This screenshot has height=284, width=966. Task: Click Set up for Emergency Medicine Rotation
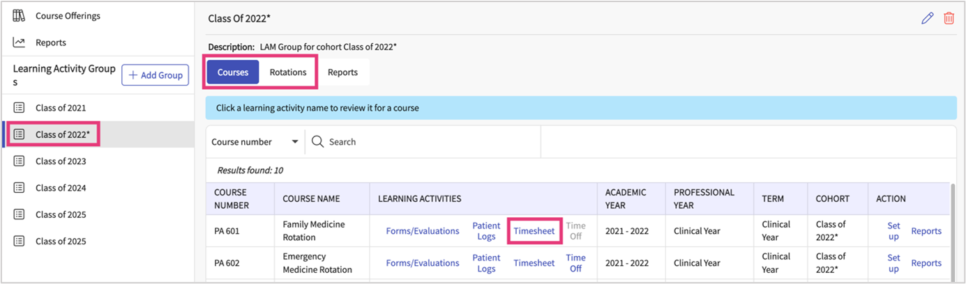coord(893,263)
